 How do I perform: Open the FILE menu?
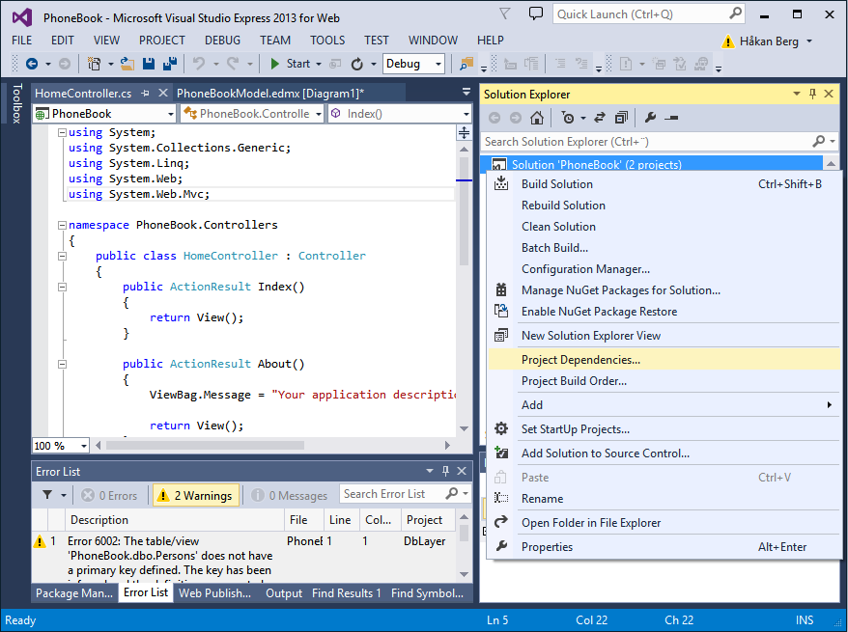[21, 41]
